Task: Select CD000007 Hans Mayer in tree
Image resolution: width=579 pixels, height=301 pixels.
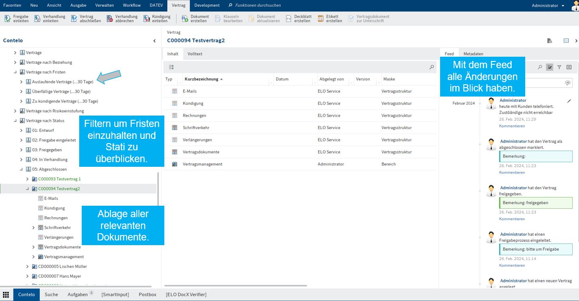Action: [x=59, y=276]
